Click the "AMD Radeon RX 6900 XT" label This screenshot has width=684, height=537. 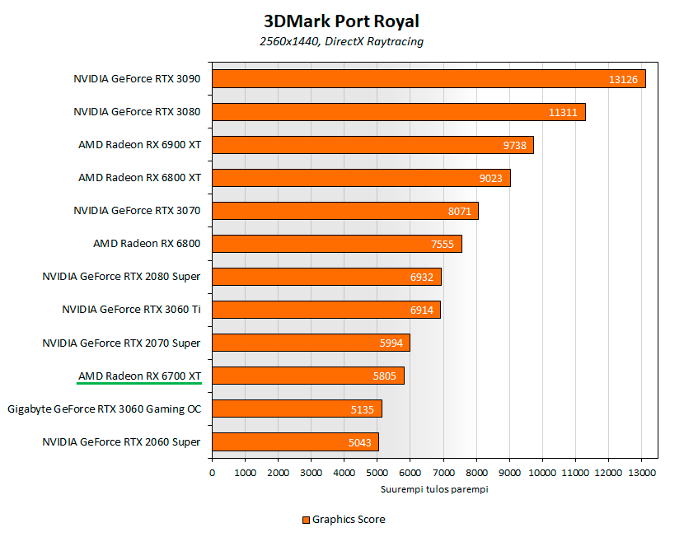[139, 145]
